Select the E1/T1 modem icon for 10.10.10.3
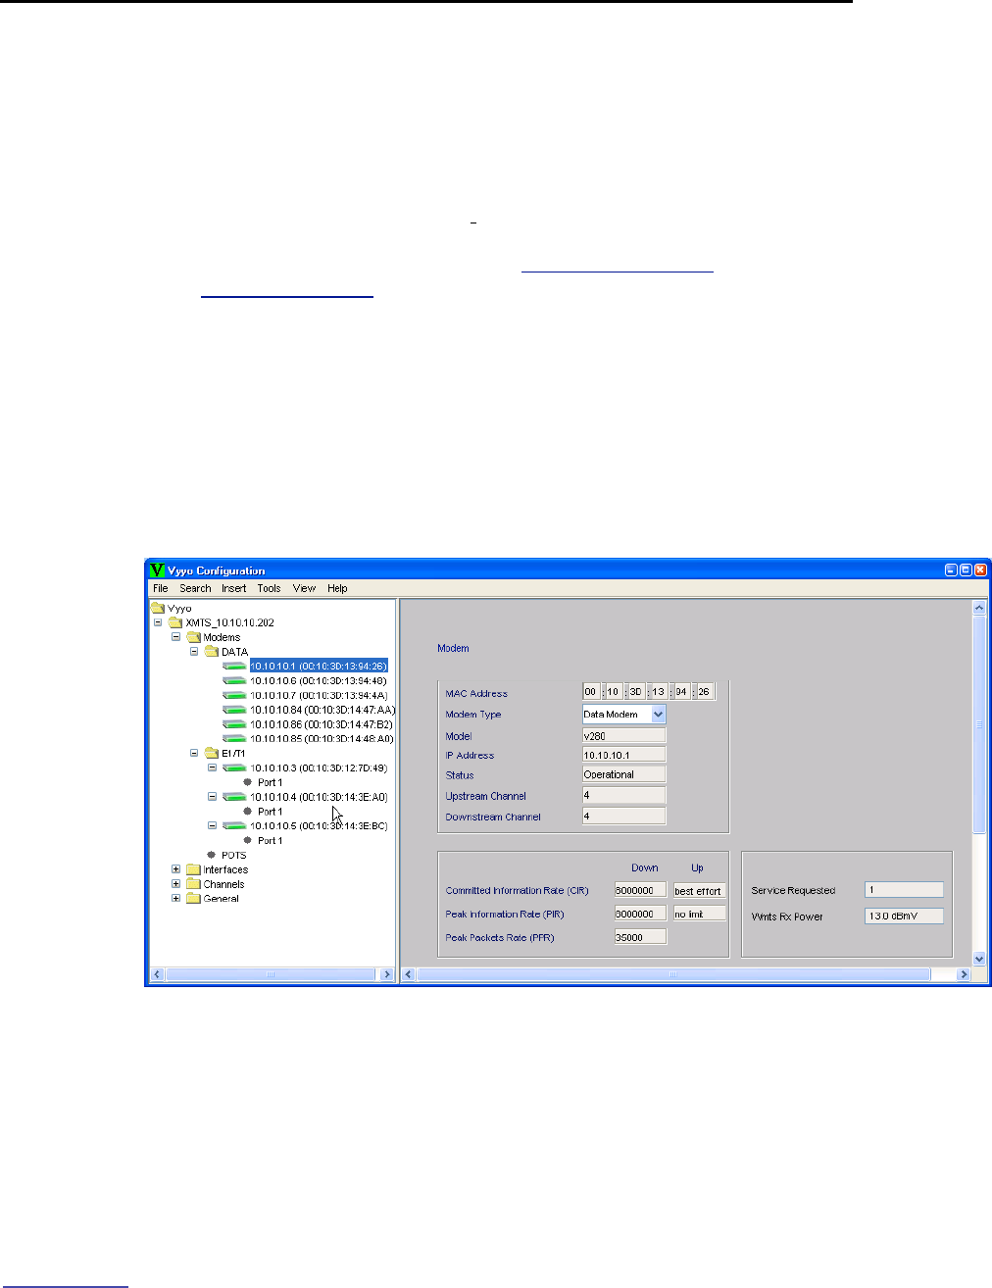 click(234, 768)
